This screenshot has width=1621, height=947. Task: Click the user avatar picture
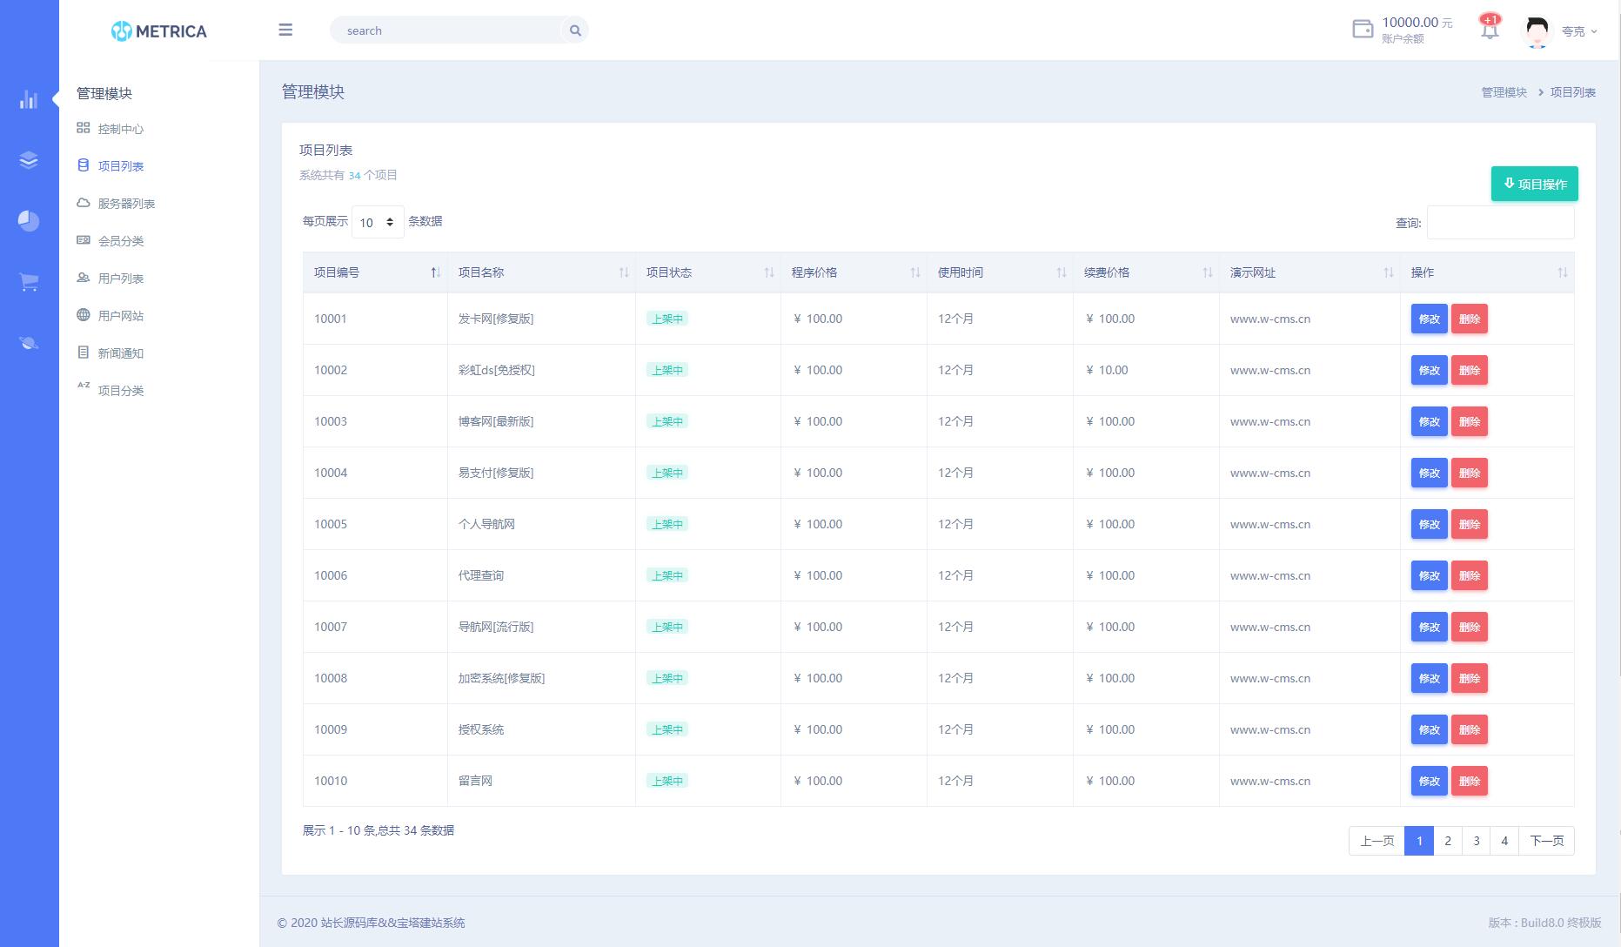tap(1537, 31)
